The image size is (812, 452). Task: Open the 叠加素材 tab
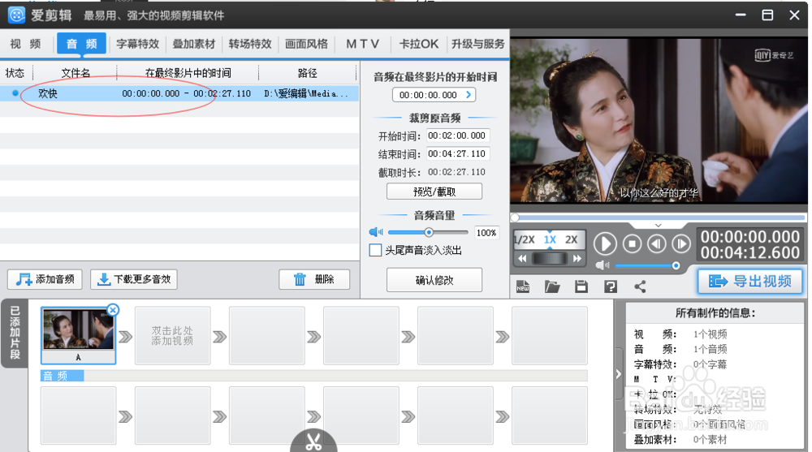pos(194,44)
